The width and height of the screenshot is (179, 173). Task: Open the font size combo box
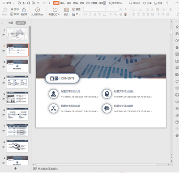pyautogui.click(x=112, y=9)
